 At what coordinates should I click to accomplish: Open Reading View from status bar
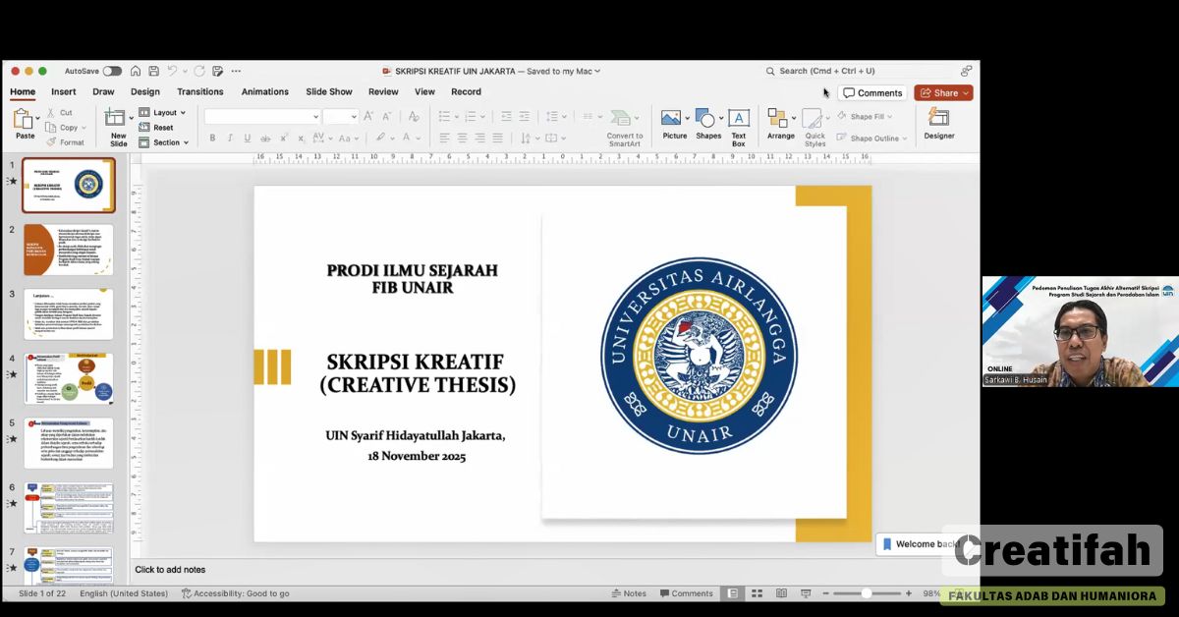781,593
